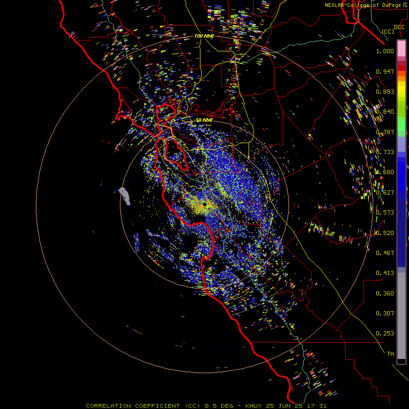Pick the red segment of the color bar
The height and width of the screenshot is (409, 409).
tap(401, 68)
